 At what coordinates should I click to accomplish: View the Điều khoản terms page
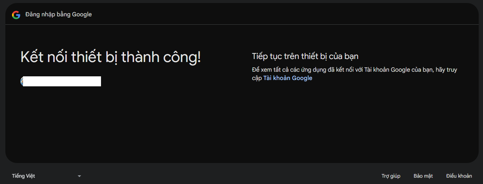pos(459,176)
